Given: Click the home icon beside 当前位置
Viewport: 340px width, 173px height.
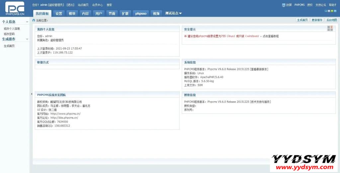Looking at the screenshot, I should click(34, 20).
